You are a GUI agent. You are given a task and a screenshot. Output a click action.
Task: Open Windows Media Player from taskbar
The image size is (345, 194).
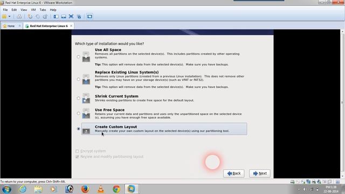pyautogui.click(x=53, y=189)
